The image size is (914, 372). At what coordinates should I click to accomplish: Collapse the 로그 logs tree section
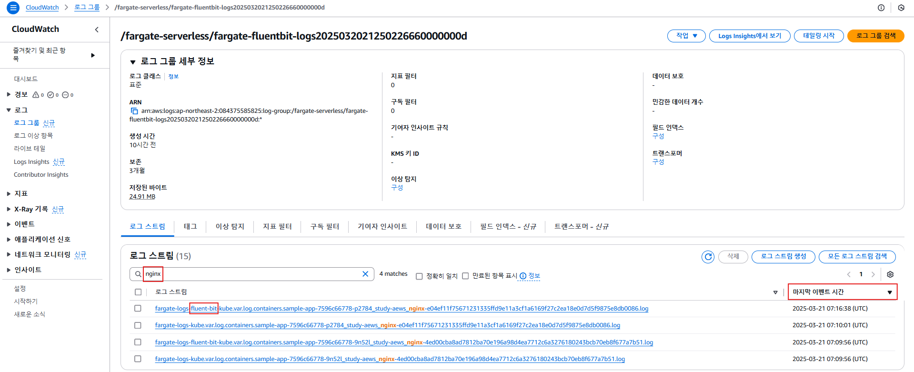click(x=9, y=110)
